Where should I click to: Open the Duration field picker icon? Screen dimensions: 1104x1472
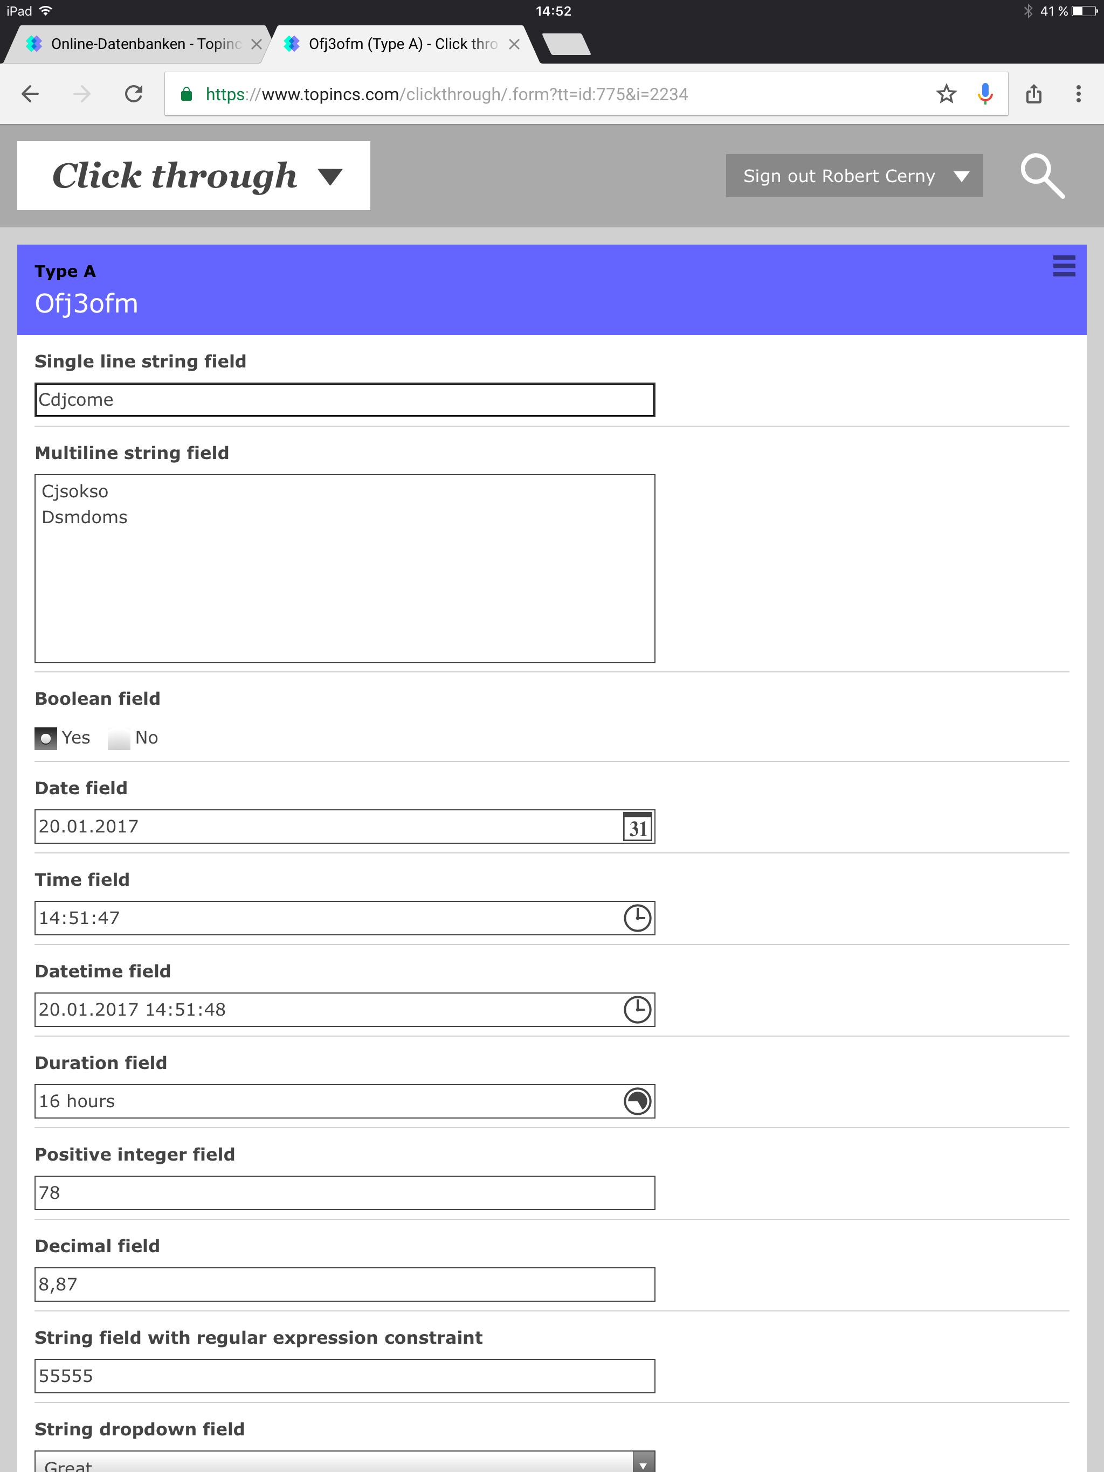[x=637, y=1101]
